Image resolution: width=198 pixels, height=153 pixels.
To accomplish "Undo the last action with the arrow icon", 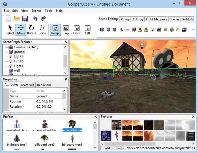I will coord(35,18).
